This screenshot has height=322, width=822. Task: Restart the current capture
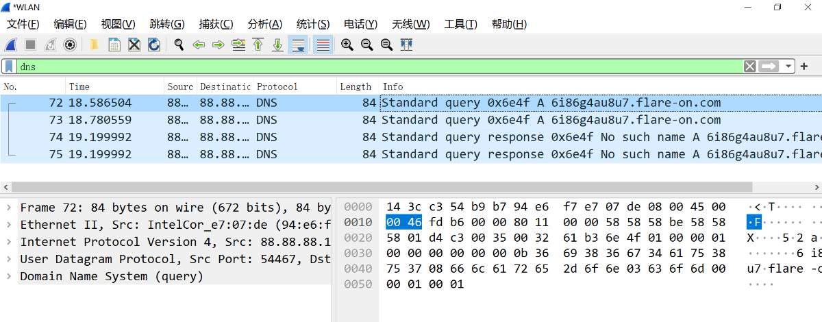pos(50,45)
